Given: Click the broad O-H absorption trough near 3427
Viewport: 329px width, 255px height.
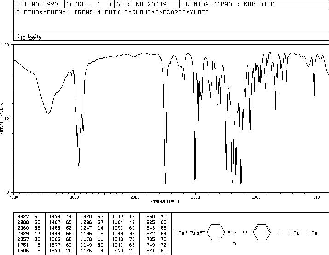Looking at the screenshot, I should click(48, 113).
